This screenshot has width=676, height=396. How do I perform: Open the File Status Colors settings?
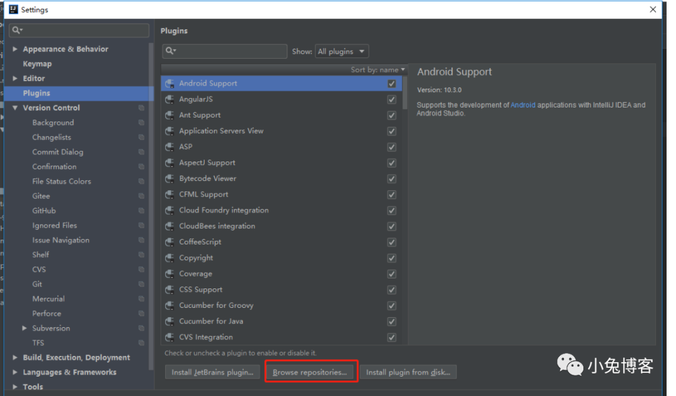[x=61, y=181]
